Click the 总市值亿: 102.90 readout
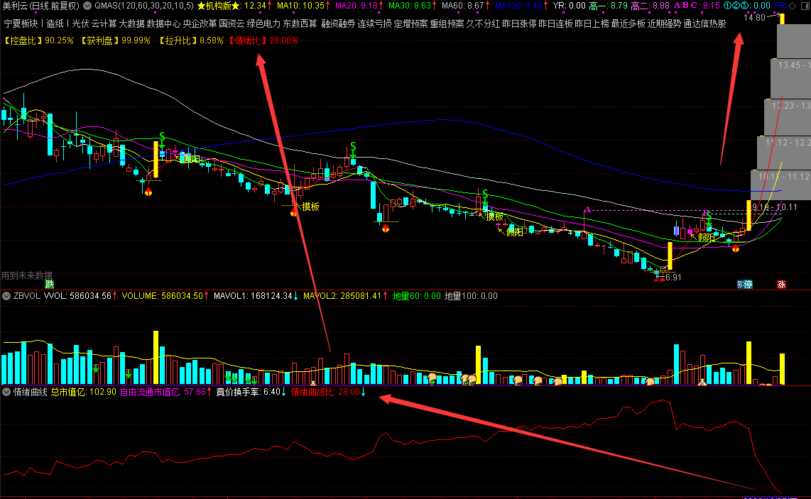Viewport: 811px width, 499px height. [84, 392]
